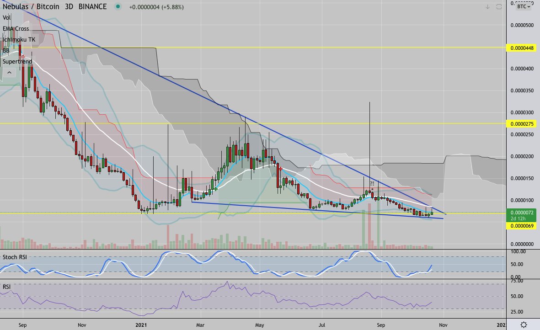
Task: Open chart settings gear icon
Action: (524, 325)
